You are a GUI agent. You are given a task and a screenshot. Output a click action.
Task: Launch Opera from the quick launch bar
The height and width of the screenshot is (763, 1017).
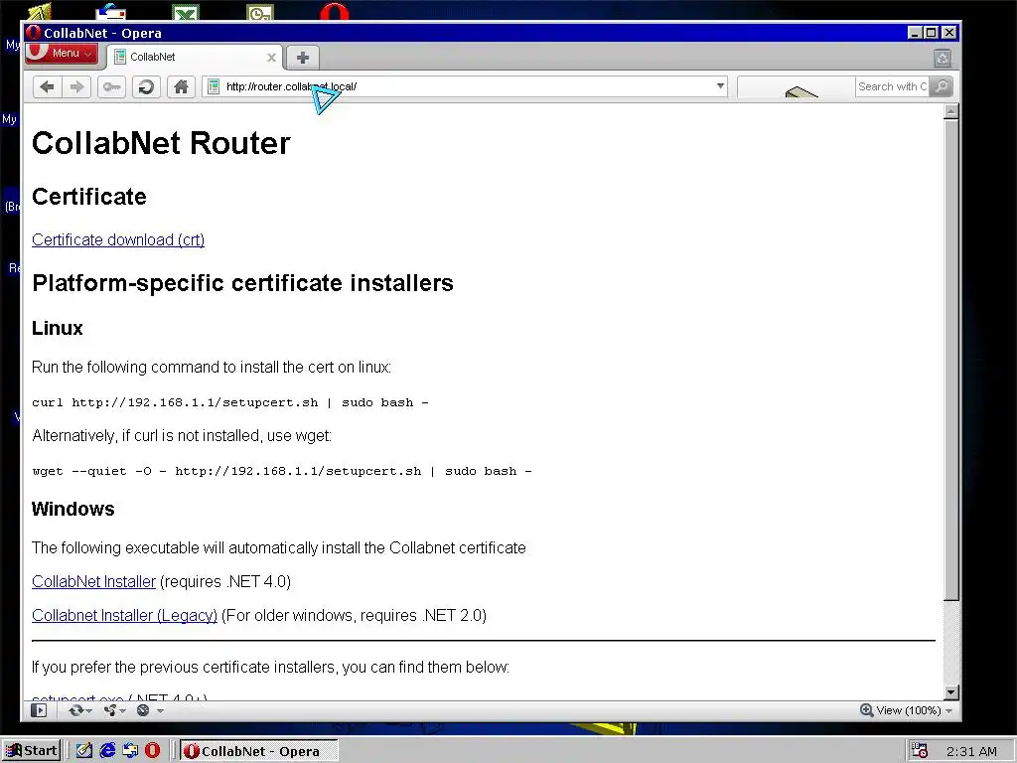tap(152, 751)
